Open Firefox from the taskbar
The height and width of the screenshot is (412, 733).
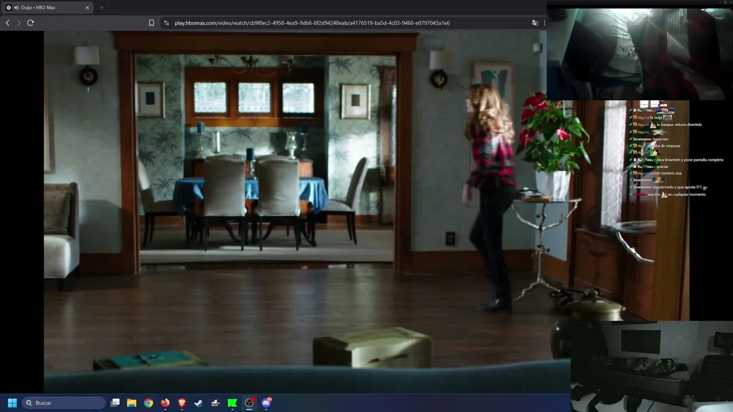click(165, 403)
